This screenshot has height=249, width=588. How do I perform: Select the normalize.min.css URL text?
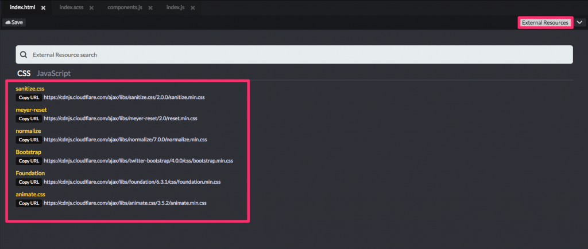pyautogui.click(x=125, y=140)
